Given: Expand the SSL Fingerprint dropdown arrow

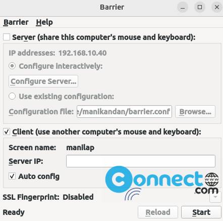Looking at the screenshot, I should pos(215,197).
